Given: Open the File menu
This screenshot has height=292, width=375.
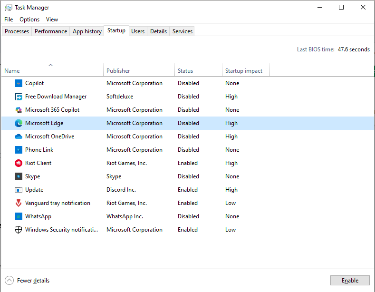Looking at the screenshot, I should tap(9, 19).
